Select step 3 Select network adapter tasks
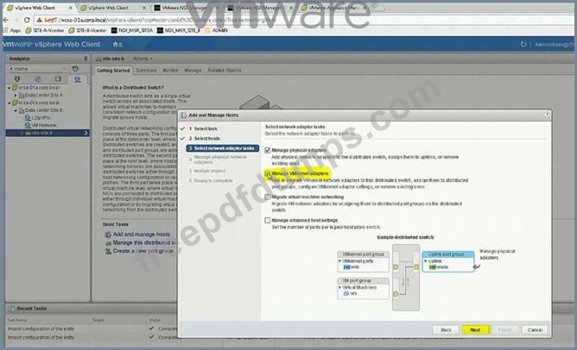The width and height of the screenshot is (577, 350). [x=223, y=148]
